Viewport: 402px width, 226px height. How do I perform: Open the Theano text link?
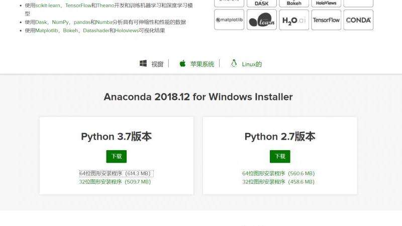[x=106, y=6]
